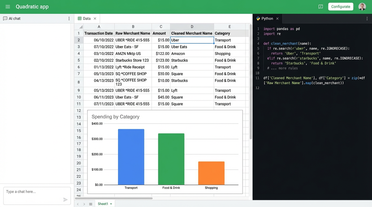Click the blue Transport bar in the chart
372x207 pixels.
[x=131, y=157]
